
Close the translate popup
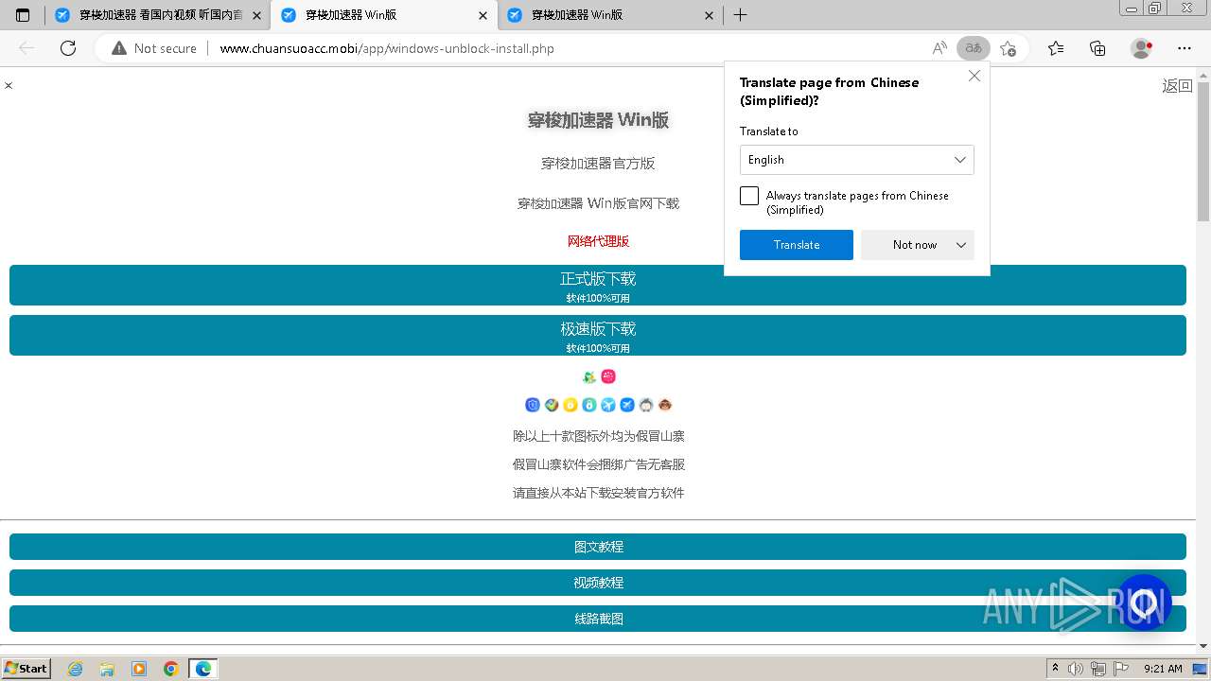tap(974, 76)
